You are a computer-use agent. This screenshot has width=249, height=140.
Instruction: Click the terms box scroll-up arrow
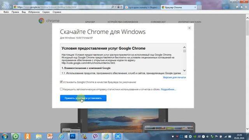(x=184, y=47)
